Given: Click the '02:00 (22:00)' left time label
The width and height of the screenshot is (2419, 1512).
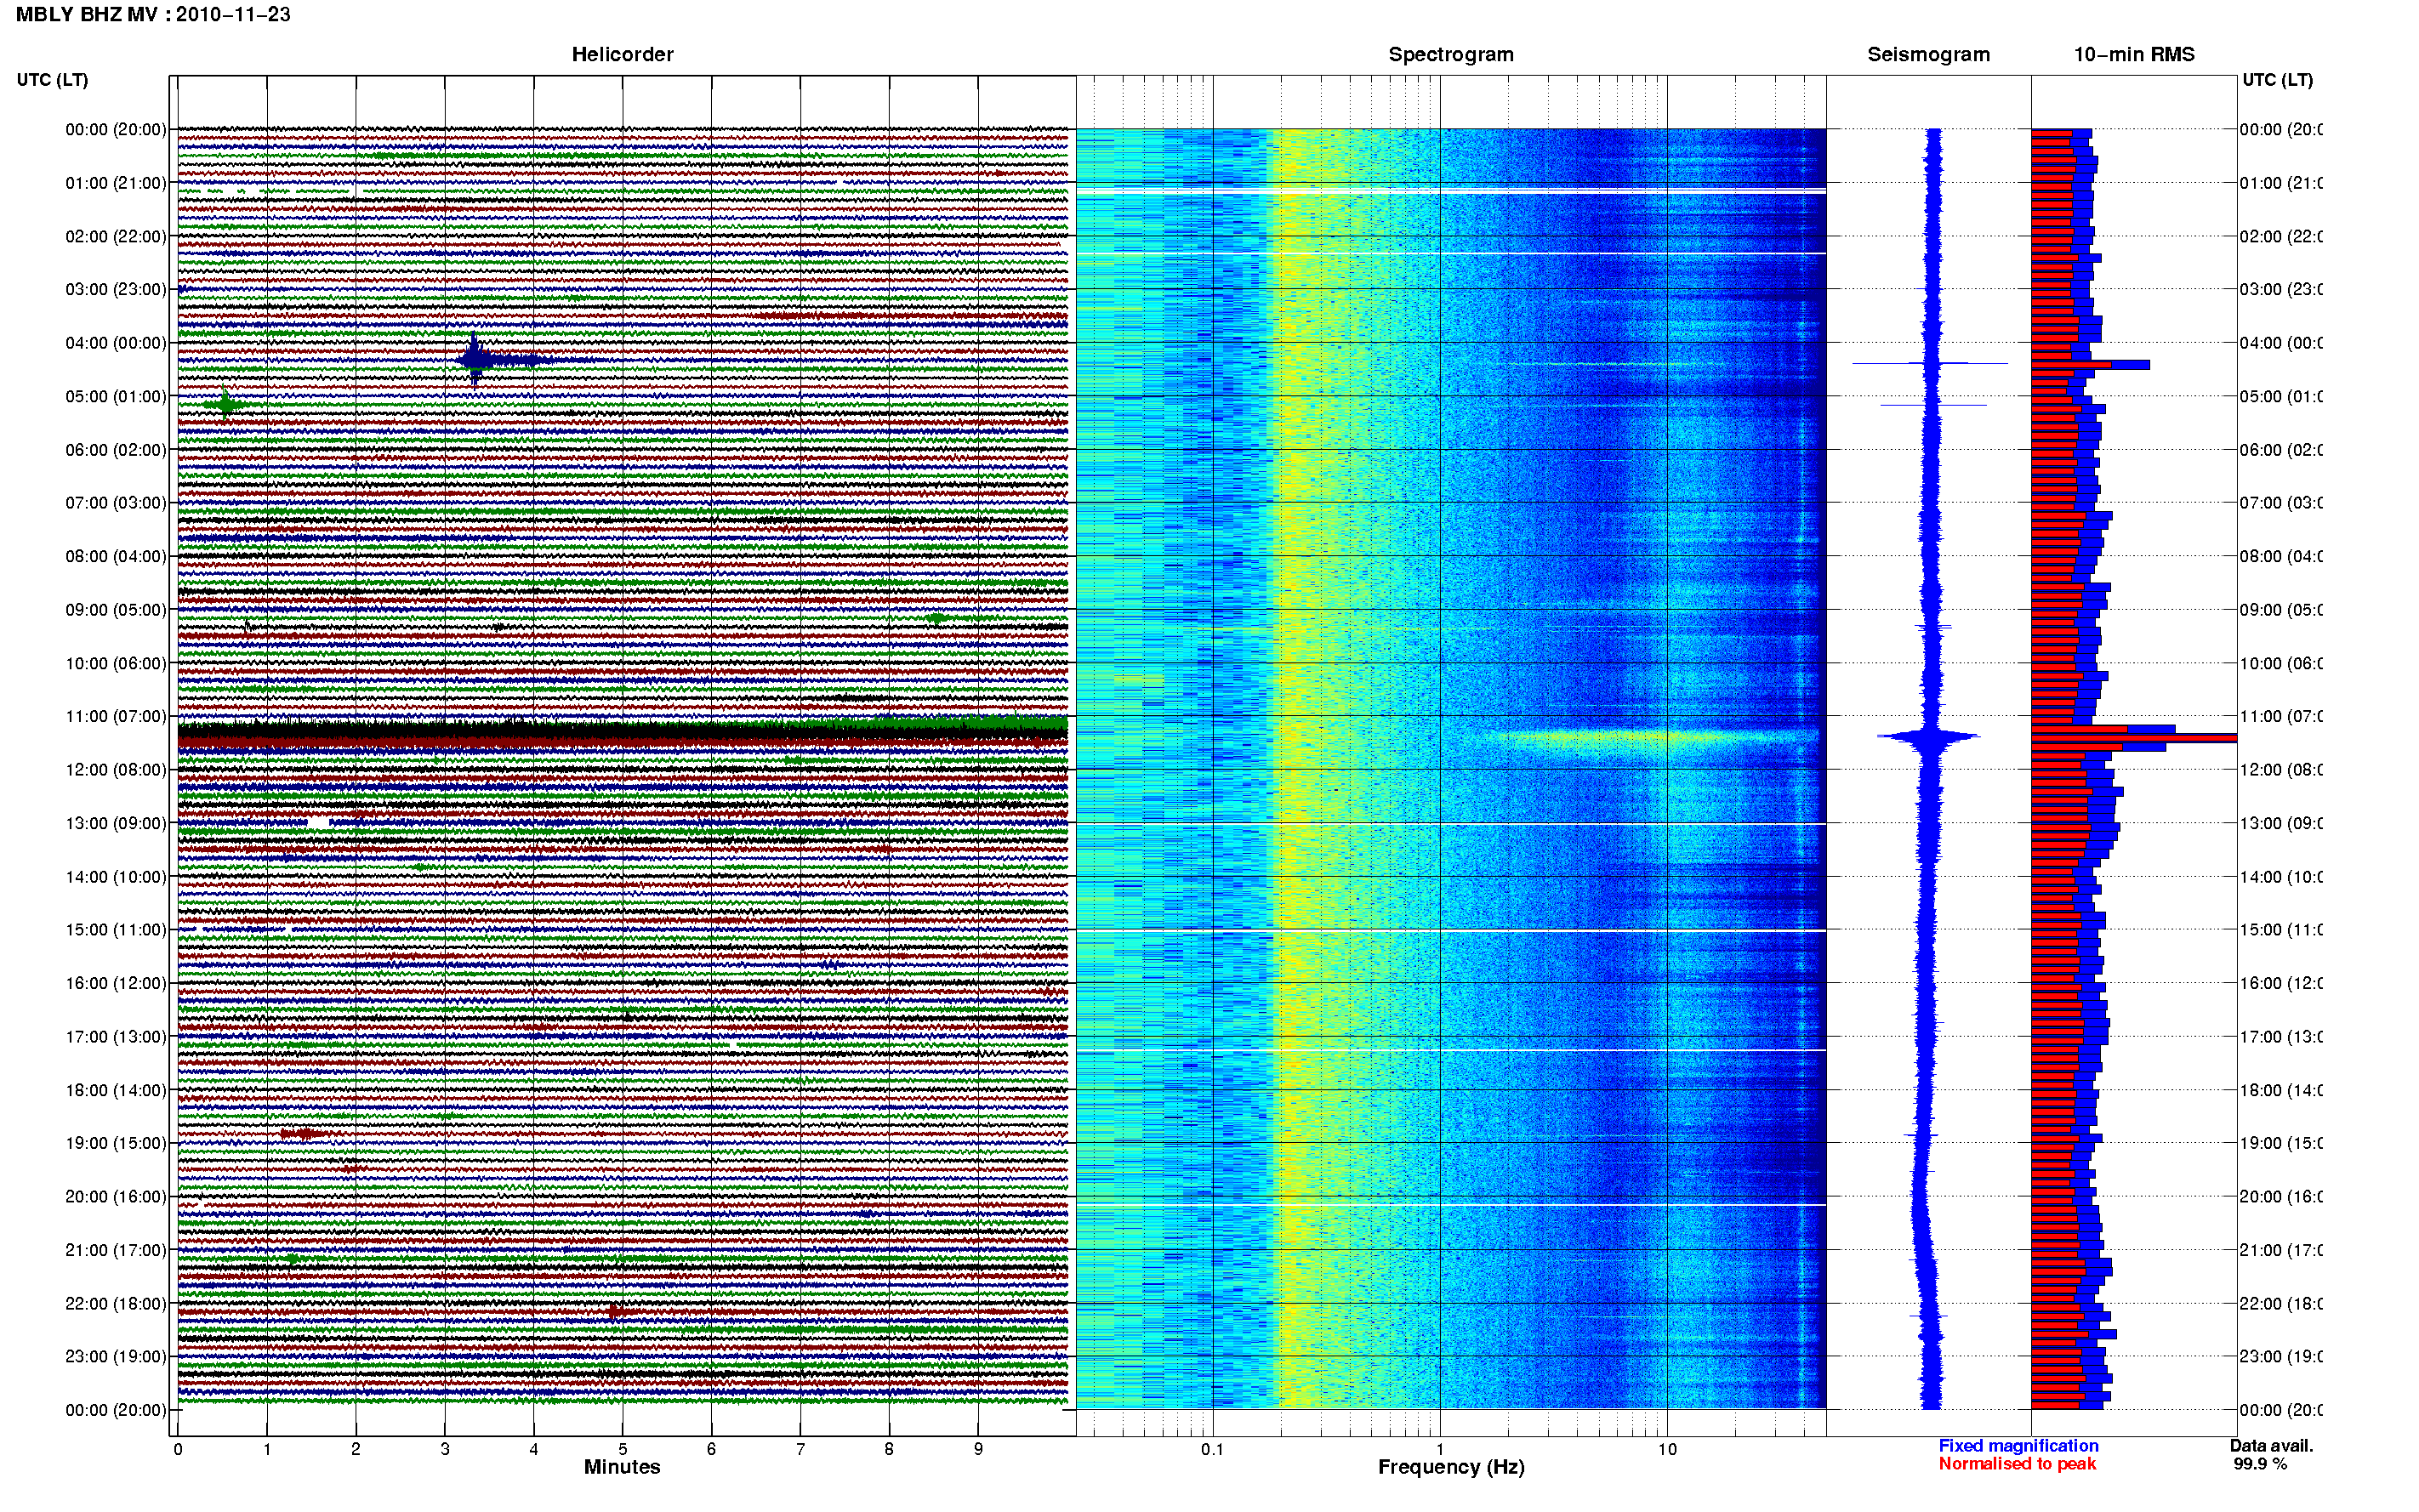Looking at the screenshot, I should coord(116,236).
